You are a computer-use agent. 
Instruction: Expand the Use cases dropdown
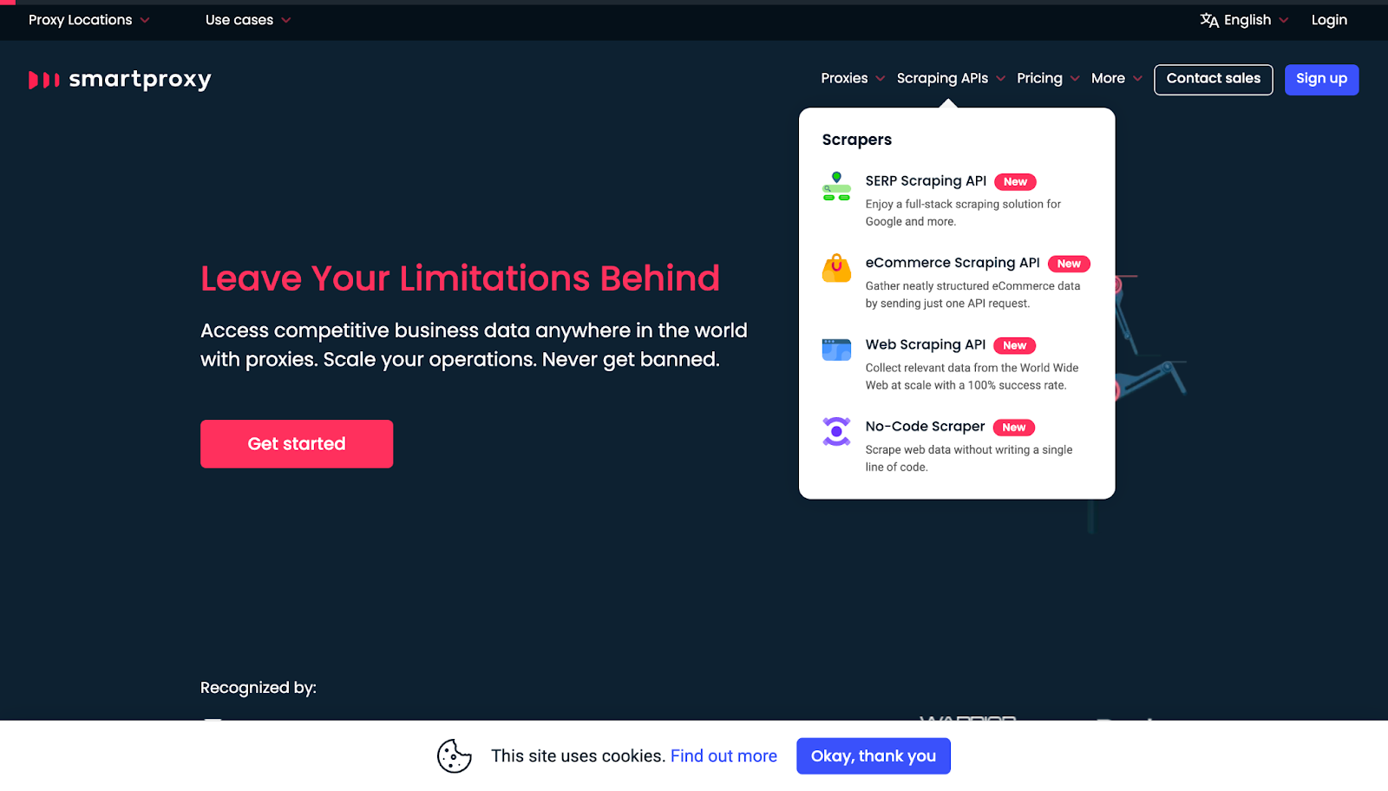[x=248, y=20]
